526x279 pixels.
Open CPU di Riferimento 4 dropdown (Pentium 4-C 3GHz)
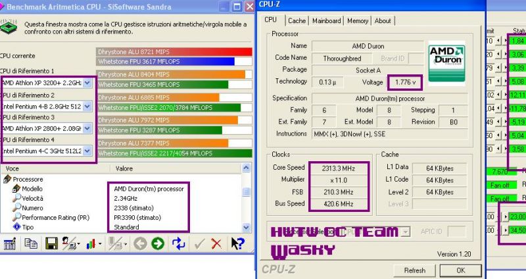tap(87, 151)
